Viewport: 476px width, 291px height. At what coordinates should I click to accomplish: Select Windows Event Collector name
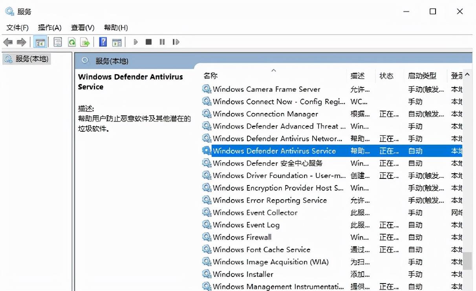(255, 213)
